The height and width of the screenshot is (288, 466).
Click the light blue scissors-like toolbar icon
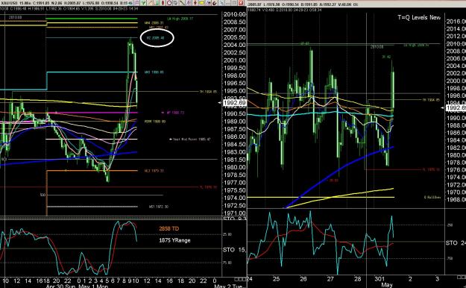(221, 3)
